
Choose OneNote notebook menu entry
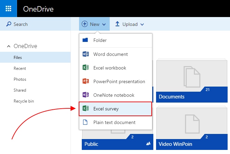[x=116, y=95]
